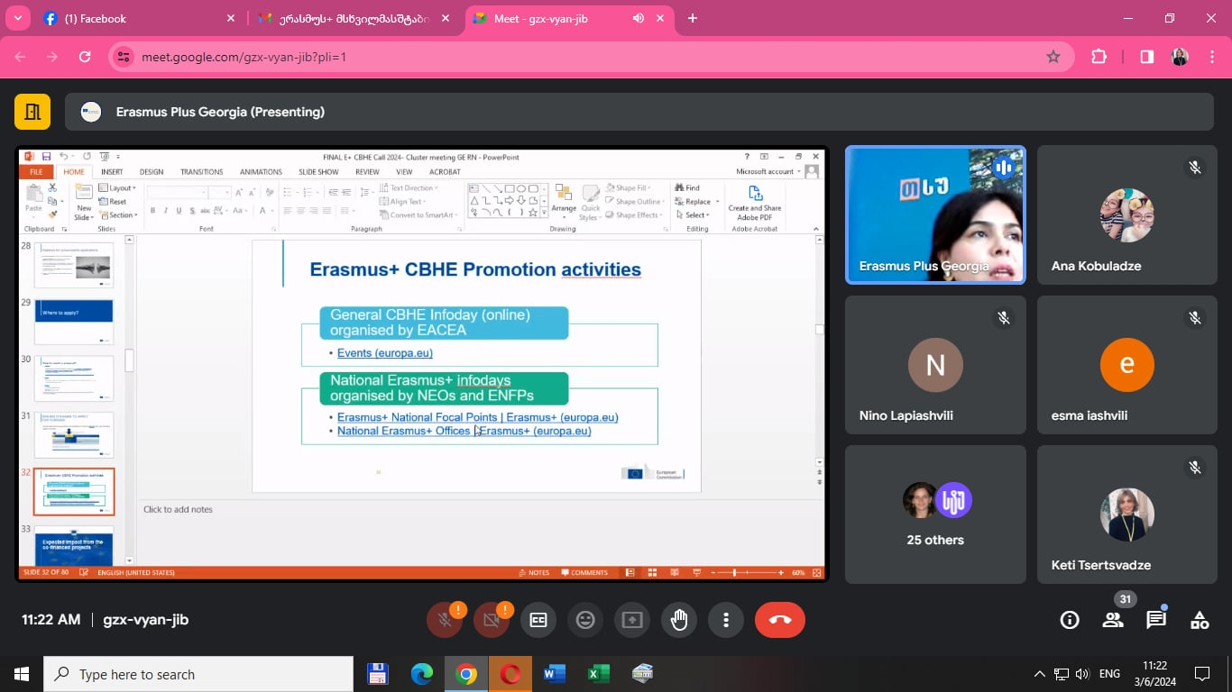Switch to the ANIMATIONS ribbon tab
The image size is (1232, 692).
(261, 172)
